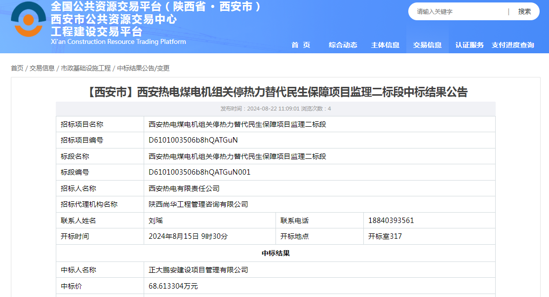Click the winning bid price 68.613304万元

click(x=173, y=286)
